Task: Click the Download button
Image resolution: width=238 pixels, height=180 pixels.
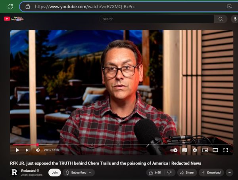Action: tap(211, 172)
